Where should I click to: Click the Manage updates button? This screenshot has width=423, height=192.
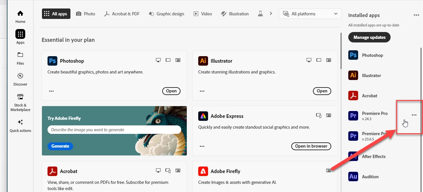pyautogui.click(x=369, y=37)
